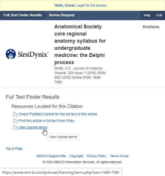This screenshot has width=165, height=176.
Task: Jump to Top of Page link
Action: (14, 149)
